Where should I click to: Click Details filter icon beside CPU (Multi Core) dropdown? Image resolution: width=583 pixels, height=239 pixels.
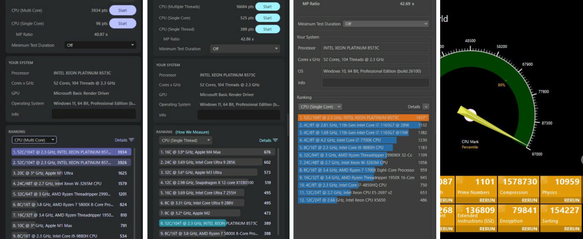click(131, 140)
